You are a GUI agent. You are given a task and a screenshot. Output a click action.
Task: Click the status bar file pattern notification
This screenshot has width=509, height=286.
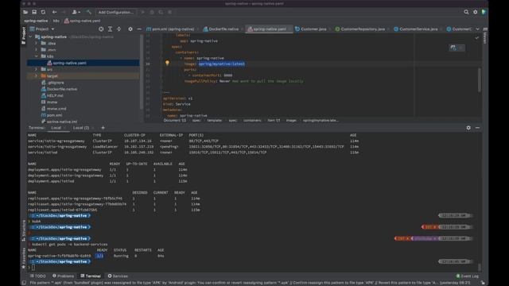(250, 283)
